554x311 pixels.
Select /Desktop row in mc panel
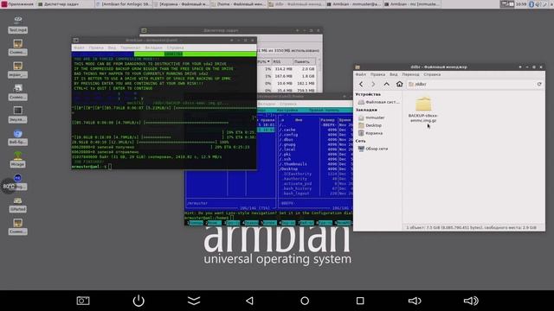click(x=315, y=169)
